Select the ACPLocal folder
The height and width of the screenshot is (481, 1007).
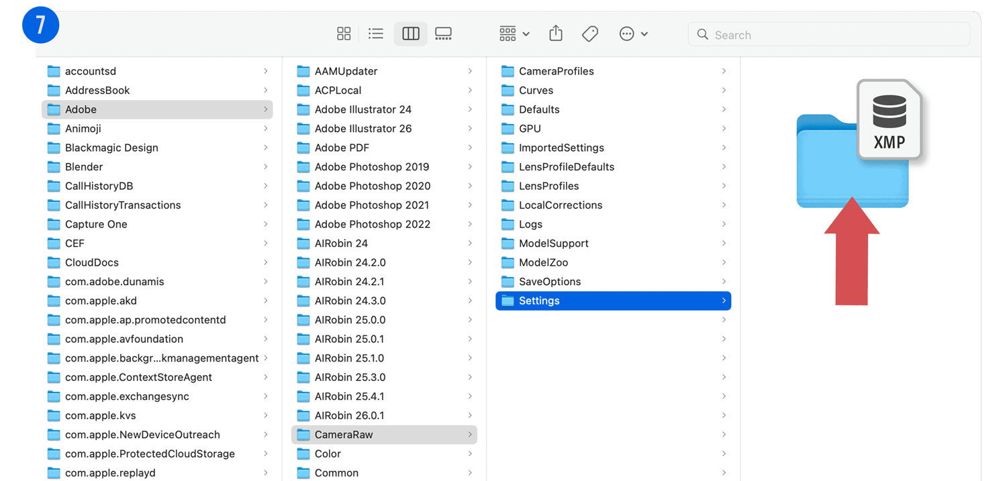click(x=384, y=90)
